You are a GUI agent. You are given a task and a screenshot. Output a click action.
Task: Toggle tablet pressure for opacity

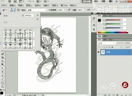(x=69, y=10)
